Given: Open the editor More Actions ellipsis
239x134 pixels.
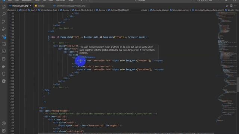Looking at the screenshot, I should click(236, 6).
